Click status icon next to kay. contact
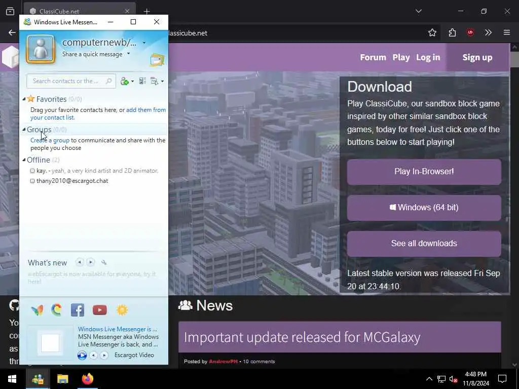This screenshot has height=389, width=519. pos(32,171)
